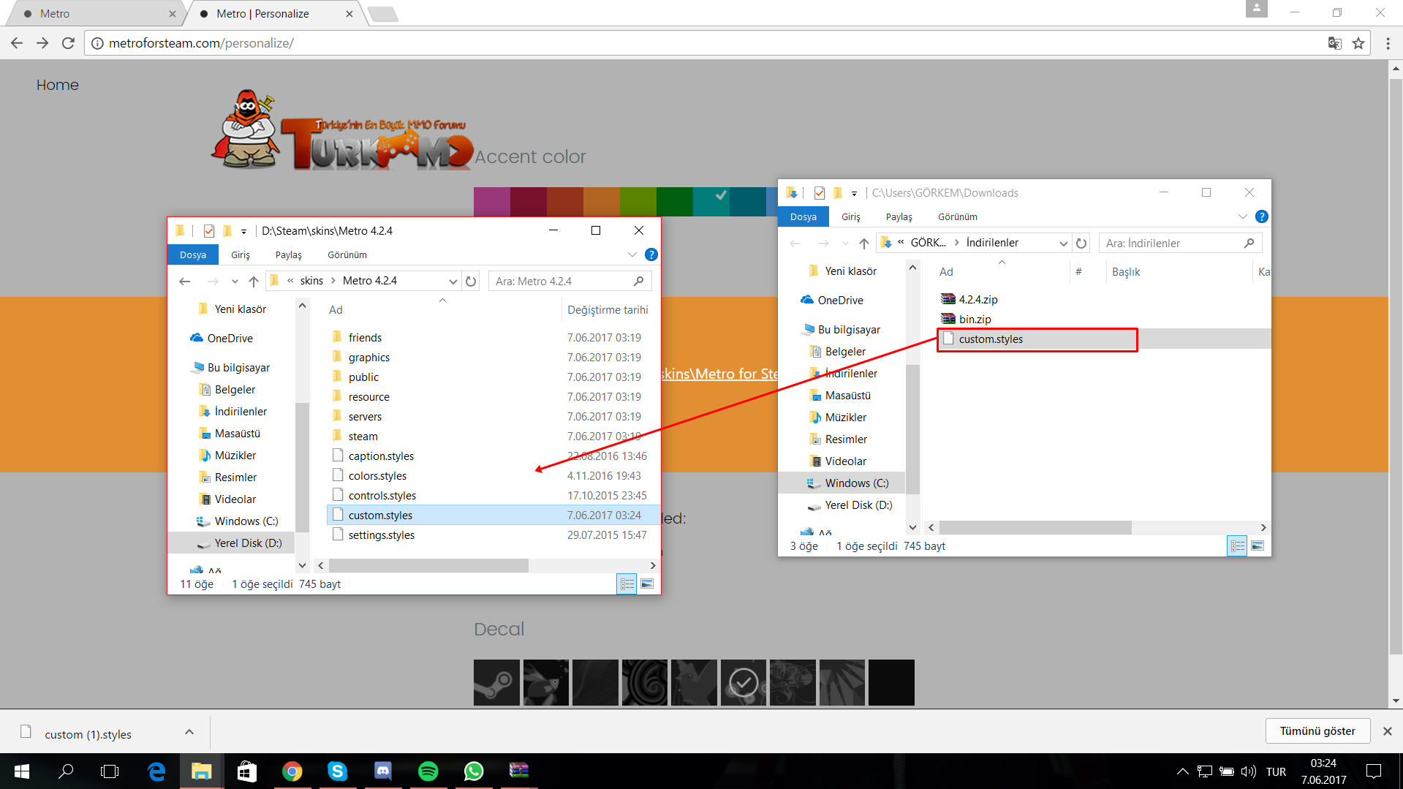Viewport: 1403px width, 789px height.
Task: Open download options arrow for custom (1).styles
Action: point(189,732)
